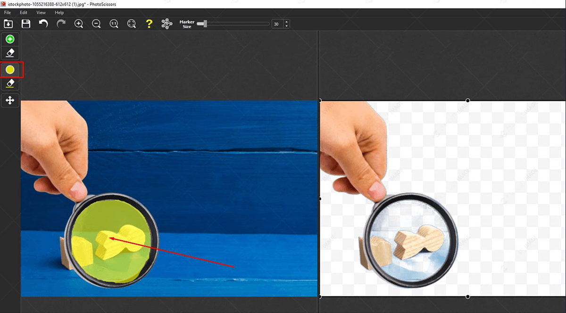Activate the Move pan tool

[x=10, y=100]
